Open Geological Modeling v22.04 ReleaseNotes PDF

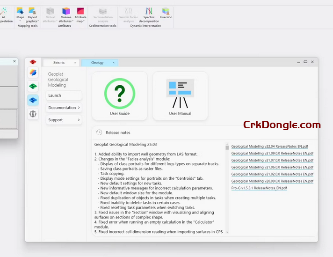pyautogui.click(x=272, y=147)
